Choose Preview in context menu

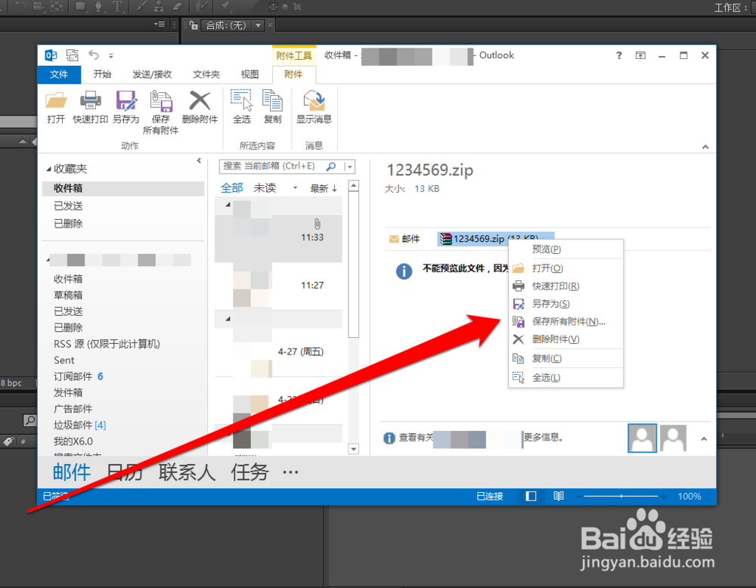tap(566, 249)
